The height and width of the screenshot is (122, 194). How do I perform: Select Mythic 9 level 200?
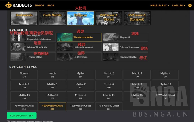[x=137, y=85]
